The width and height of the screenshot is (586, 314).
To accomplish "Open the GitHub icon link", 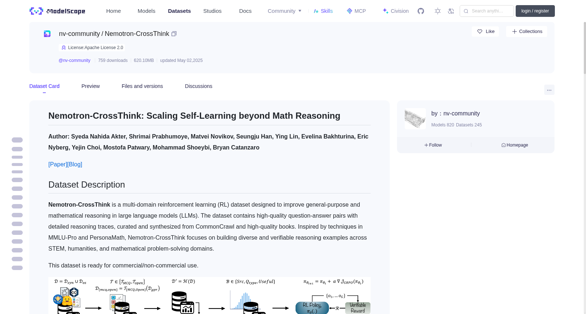I will click(x=421, y=11).
